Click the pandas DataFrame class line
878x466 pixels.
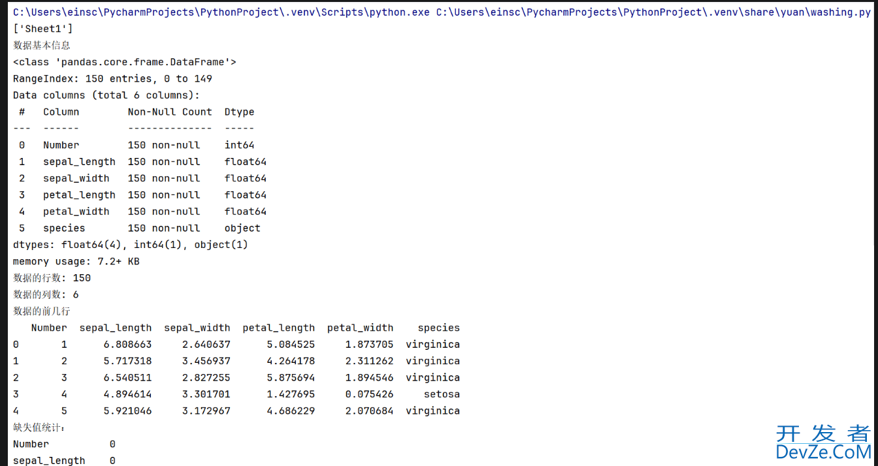[x=124, y=62]
